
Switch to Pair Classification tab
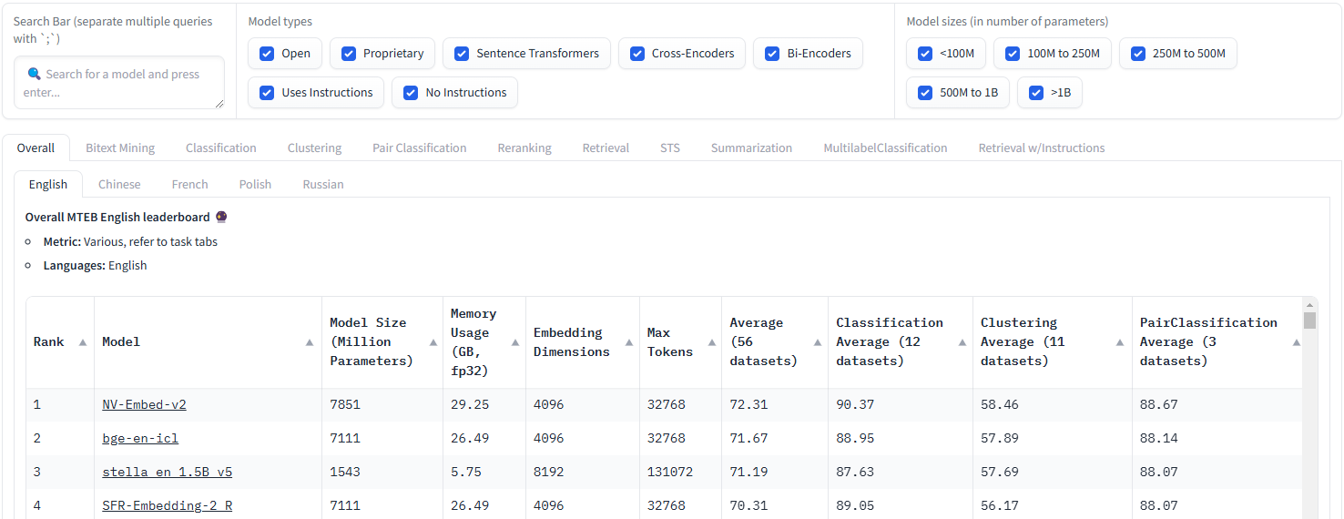420,148
